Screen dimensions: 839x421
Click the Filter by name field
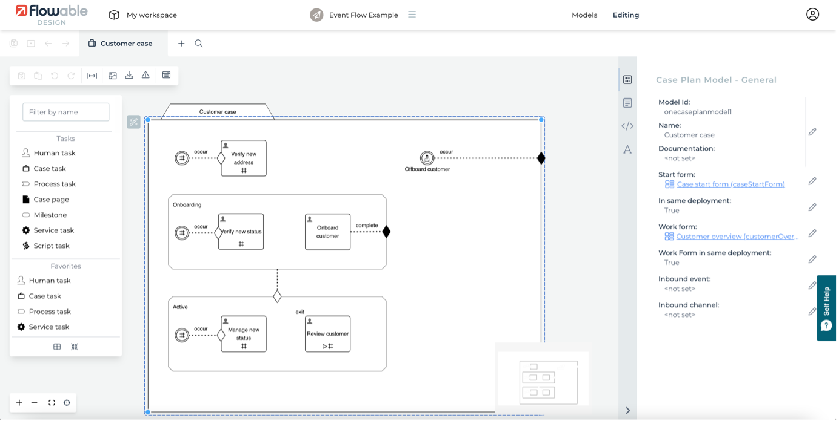pos(66,112)
